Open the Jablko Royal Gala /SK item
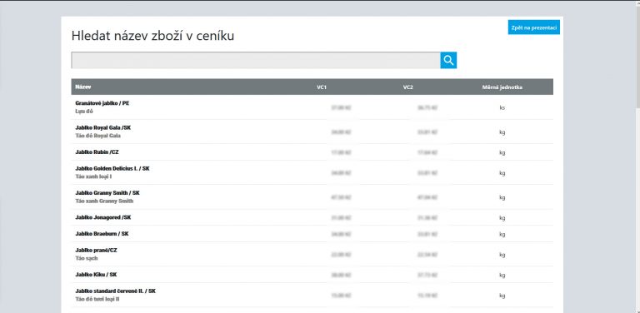Screen dimensions: 640x313 pos(312,132)
